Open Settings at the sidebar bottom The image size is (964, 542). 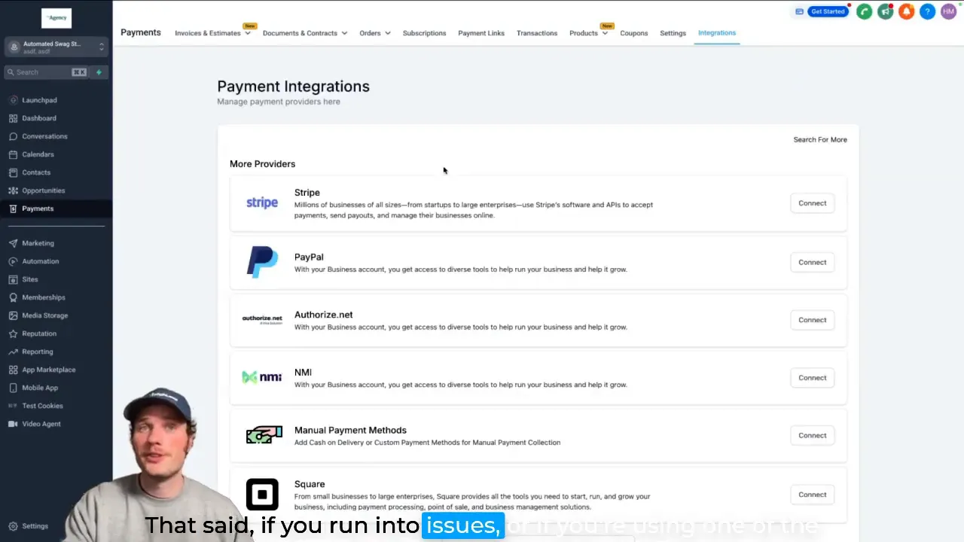(x=35, y=526)
